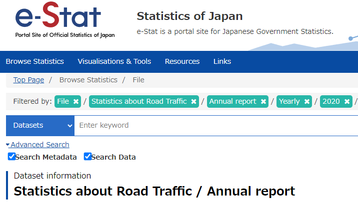Remove the Yearly filter tag
Screen dimensions: 358x203
click(x=306, y=101)
